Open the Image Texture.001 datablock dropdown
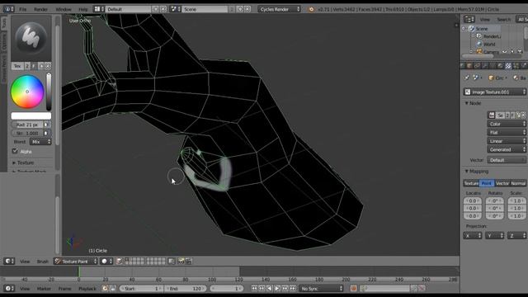The width and height of the screenshot is (528, 297). click(494, 92)
